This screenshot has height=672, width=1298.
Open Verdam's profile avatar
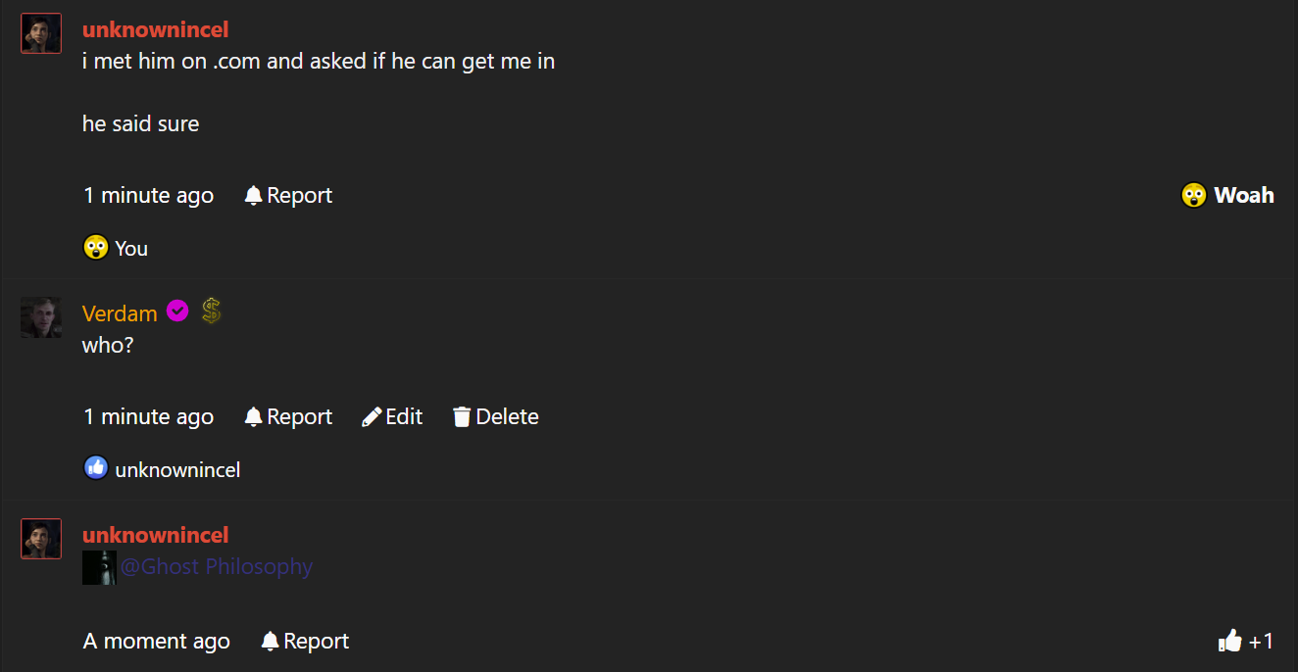point(41,317)
